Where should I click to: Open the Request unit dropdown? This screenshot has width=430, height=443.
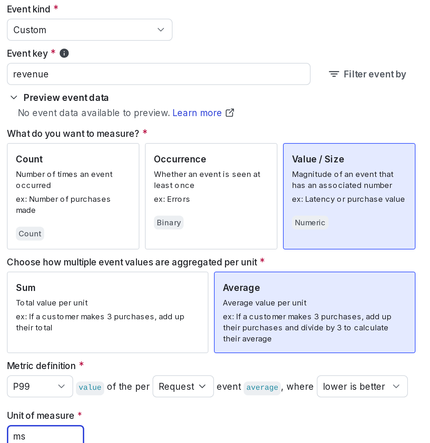tap(183, 386)
